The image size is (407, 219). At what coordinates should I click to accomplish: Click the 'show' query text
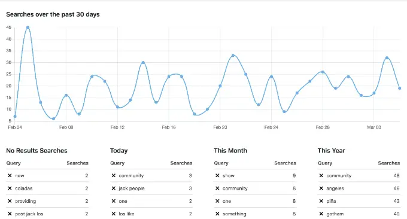pos(229,176)
